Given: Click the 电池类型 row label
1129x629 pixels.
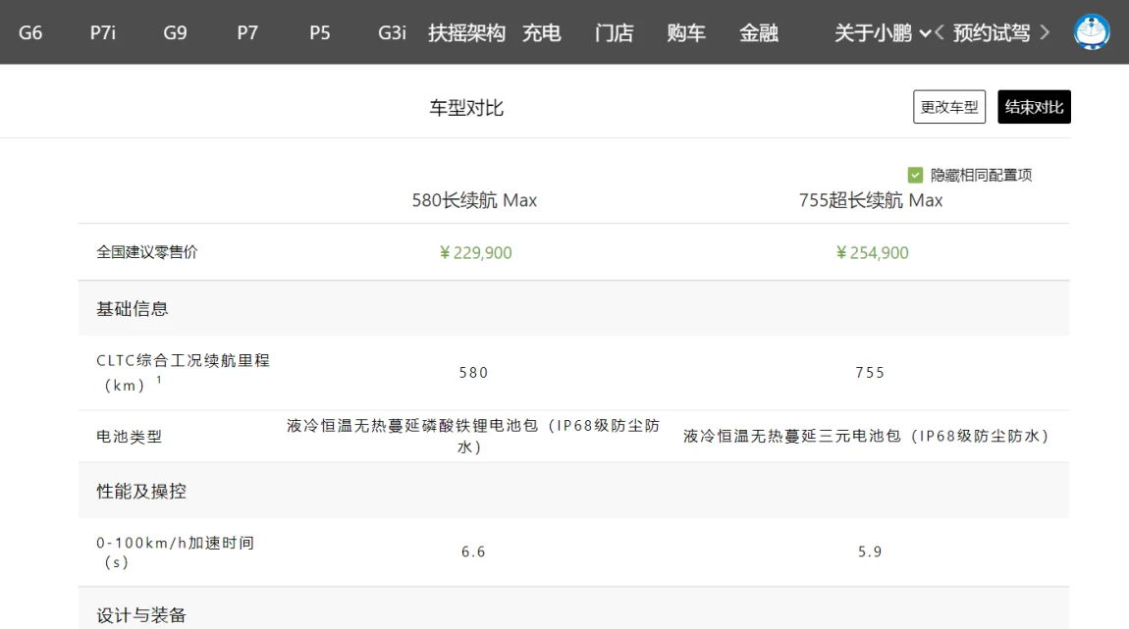Looking at the screenshot, I should point(130,436).
